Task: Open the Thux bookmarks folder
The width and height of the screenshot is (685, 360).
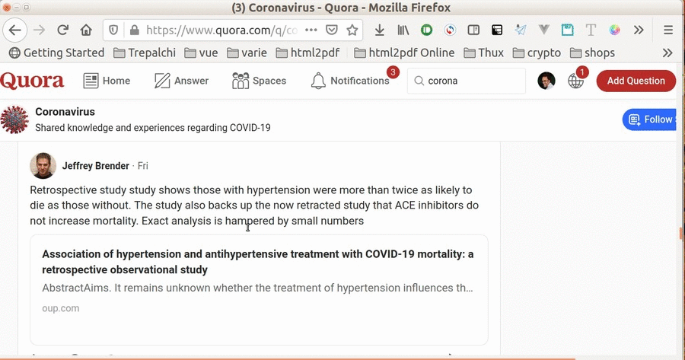Action: (483, 53)
